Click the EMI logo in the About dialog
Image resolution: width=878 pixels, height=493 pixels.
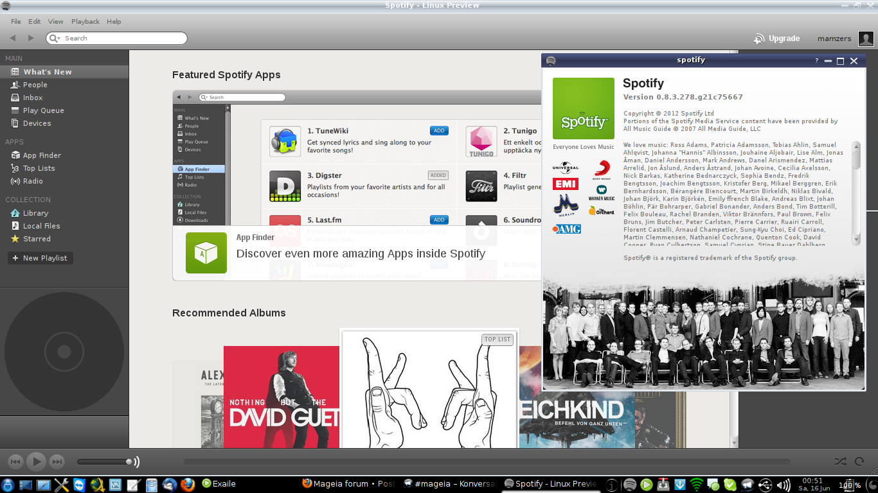pyautogui.click(x=566, y=184)
